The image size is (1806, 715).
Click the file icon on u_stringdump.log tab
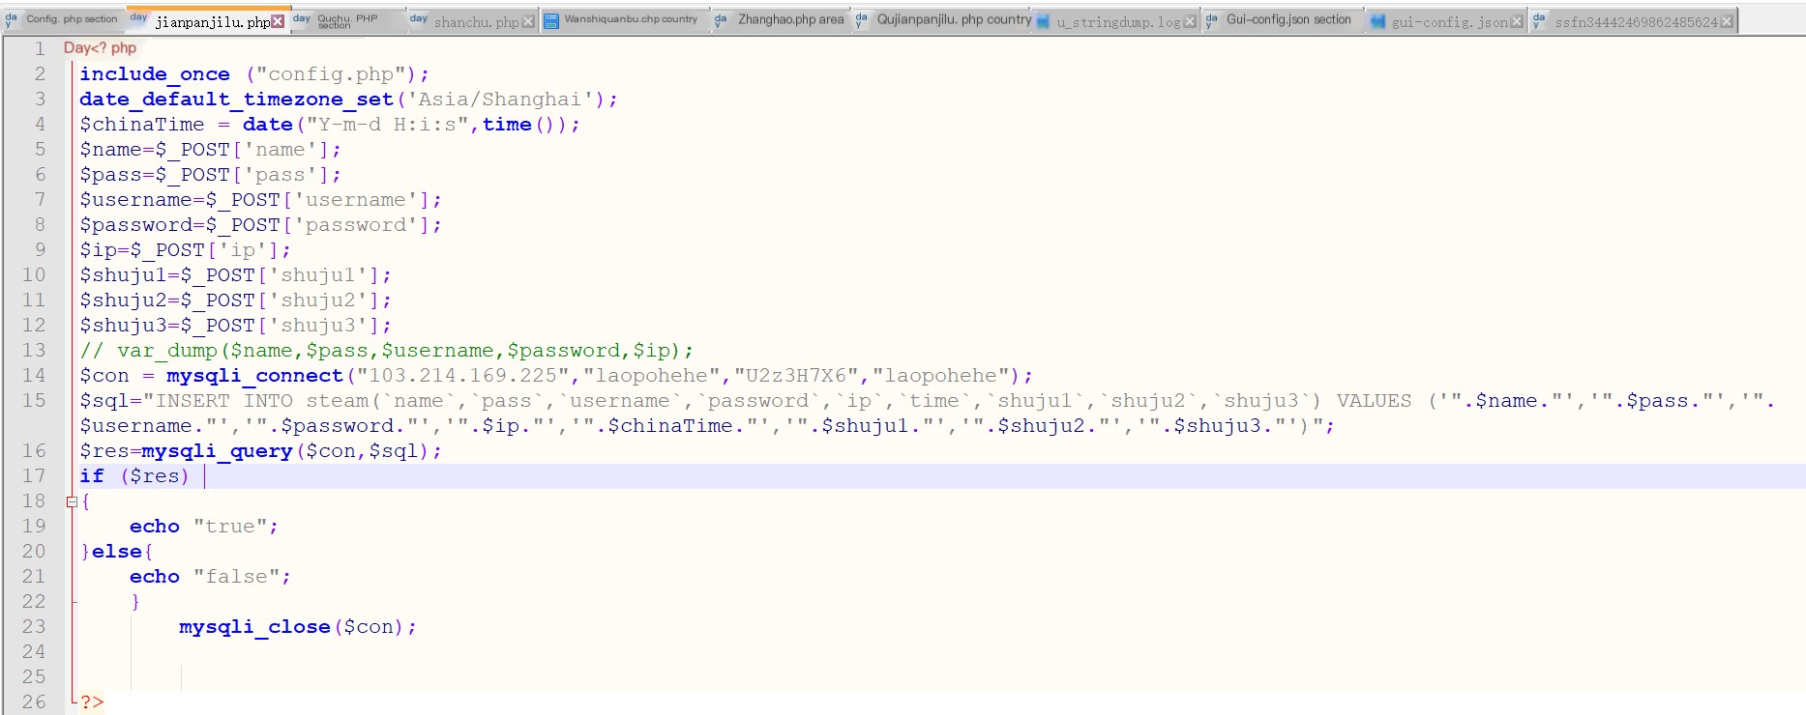1044,21
